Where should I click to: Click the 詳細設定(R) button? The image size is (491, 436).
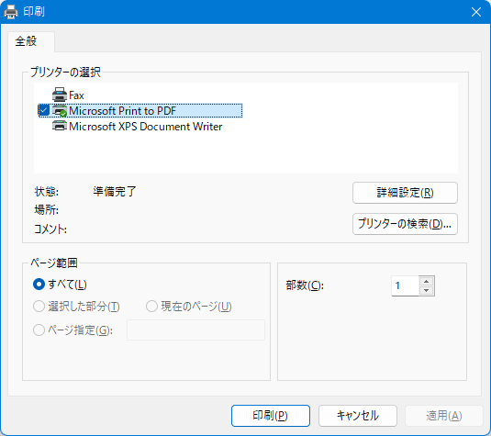pos(405,193)
